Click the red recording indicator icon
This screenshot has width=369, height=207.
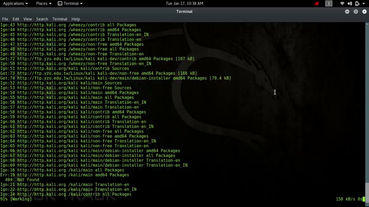coord(317,3)
